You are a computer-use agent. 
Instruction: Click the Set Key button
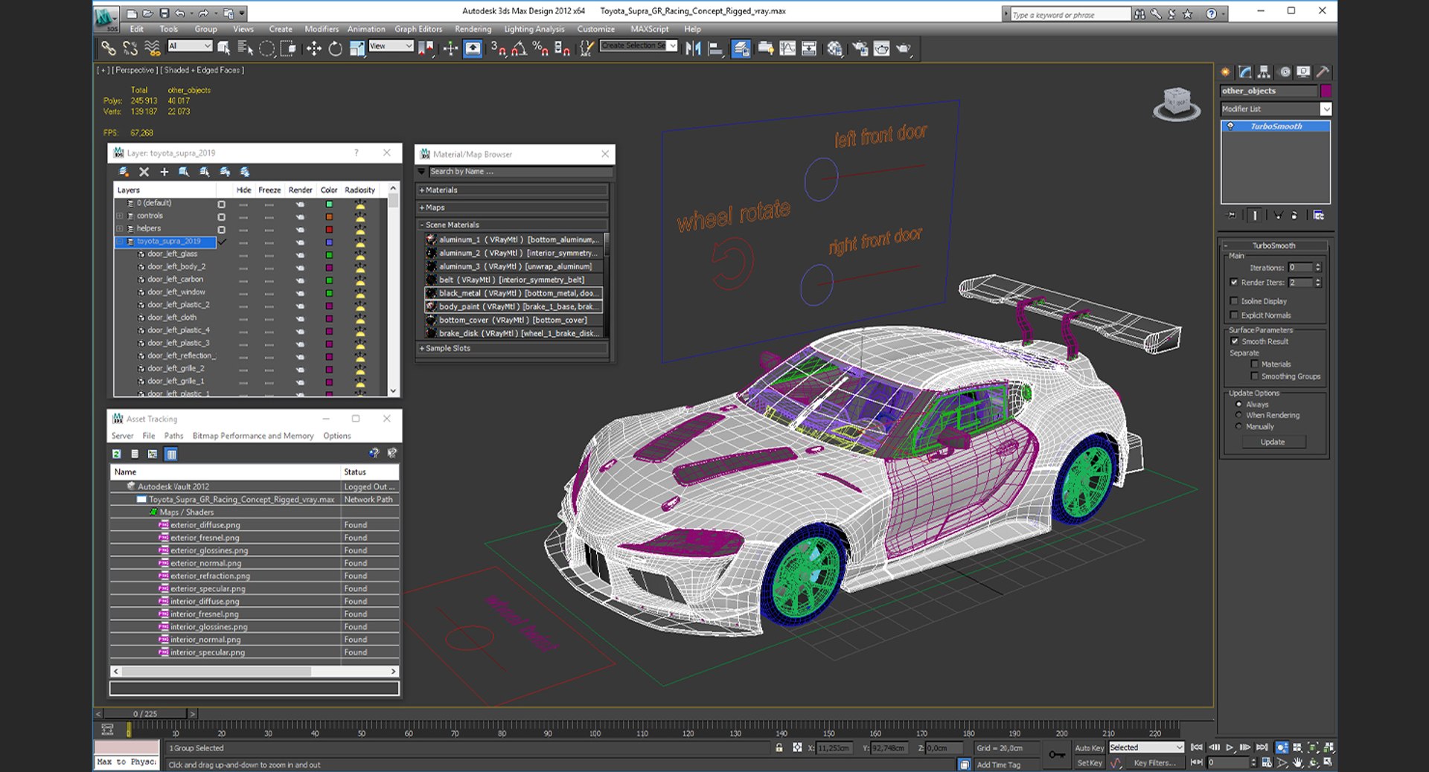(x=1090, y=763)
